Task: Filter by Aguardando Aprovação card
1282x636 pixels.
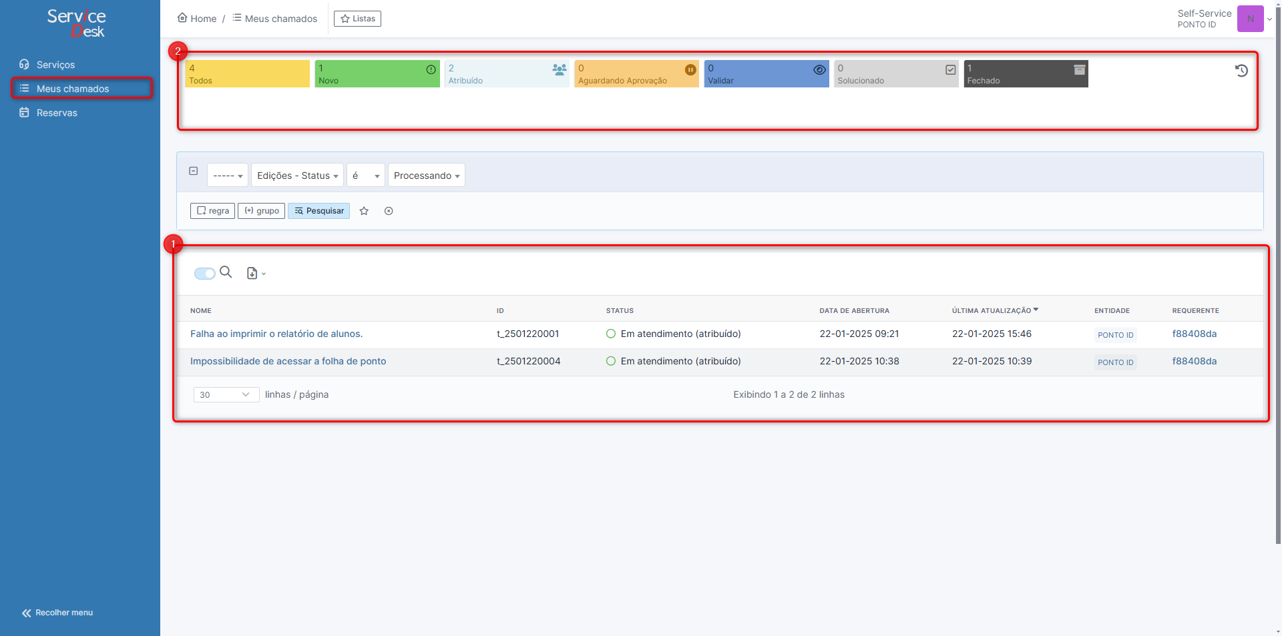Action: tap(636, 74)
